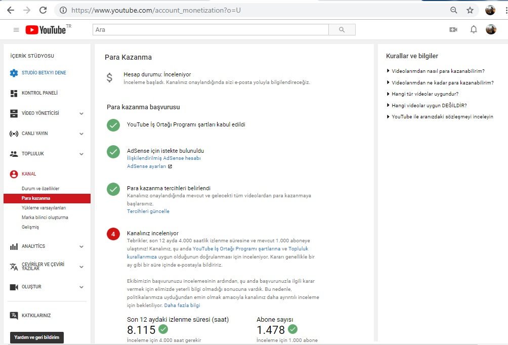Open Kontrol Paneli menu label
Viewport: 508px width, 345px height.
click(x=39, y=93)
